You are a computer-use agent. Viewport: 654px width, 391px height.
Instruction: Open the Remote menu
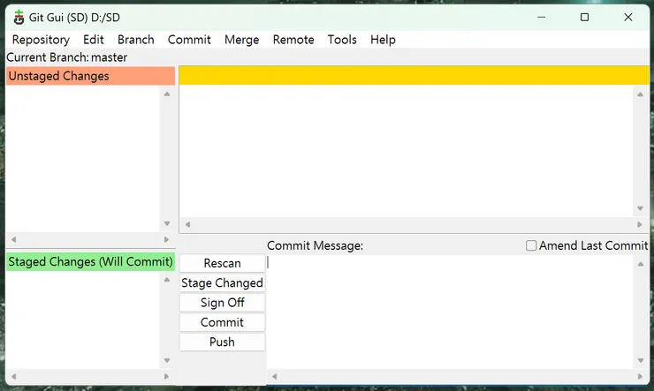click(293, 40)
